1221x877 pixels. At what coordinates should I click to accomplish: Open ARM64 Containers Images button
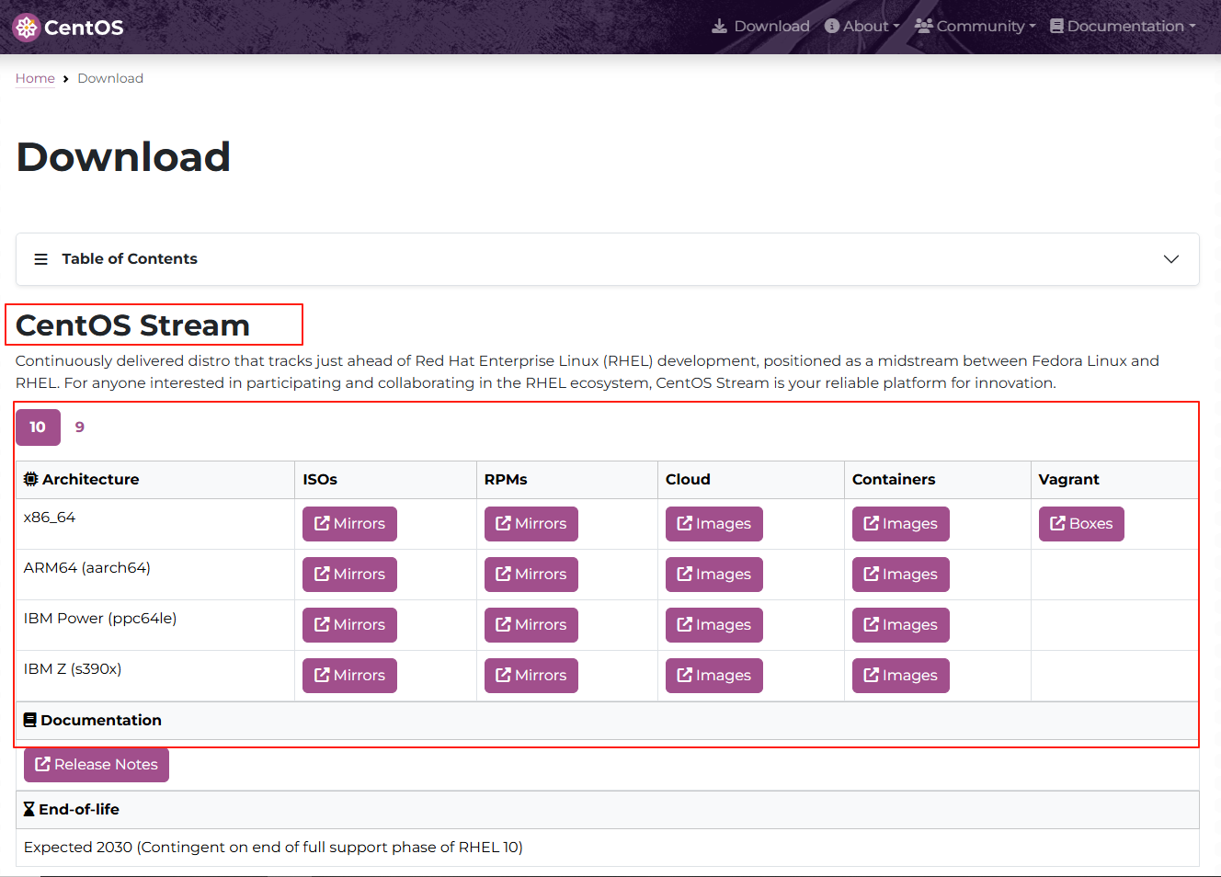point(901,575)
